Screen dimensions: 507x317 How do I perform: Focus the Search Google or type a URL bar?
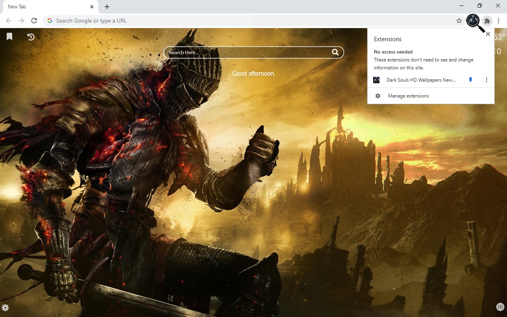click(253, 21)
